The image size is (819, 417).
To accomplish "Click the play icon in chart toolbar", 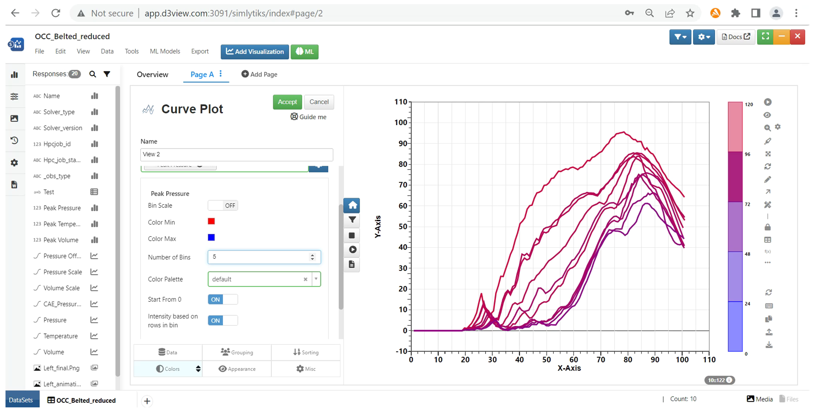I will coord(352,250).
